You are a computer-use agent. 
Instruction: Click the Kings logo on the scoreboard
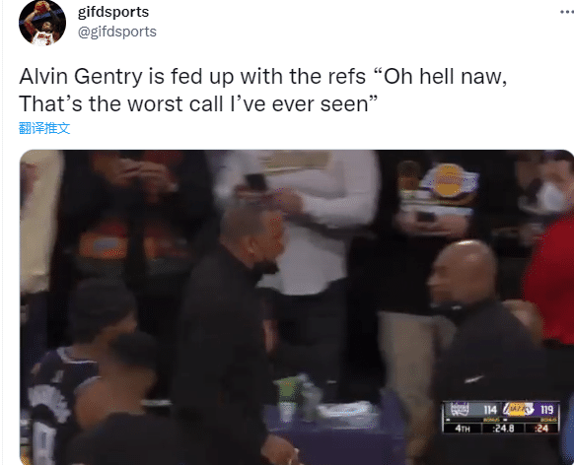(x=459, y=409)
